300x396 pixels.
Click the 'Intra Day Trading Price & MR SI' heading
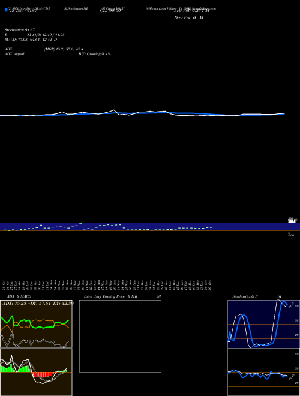coord(122,296)
